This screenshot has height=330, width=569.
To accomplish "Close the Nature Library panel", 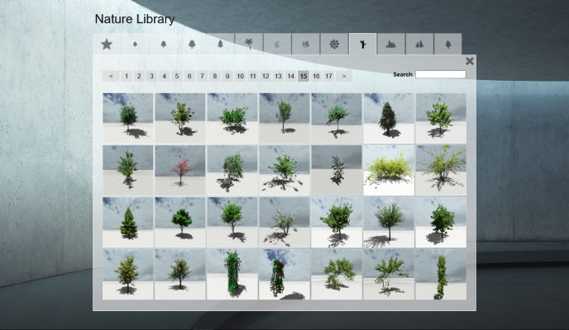I will coord(470,61).
